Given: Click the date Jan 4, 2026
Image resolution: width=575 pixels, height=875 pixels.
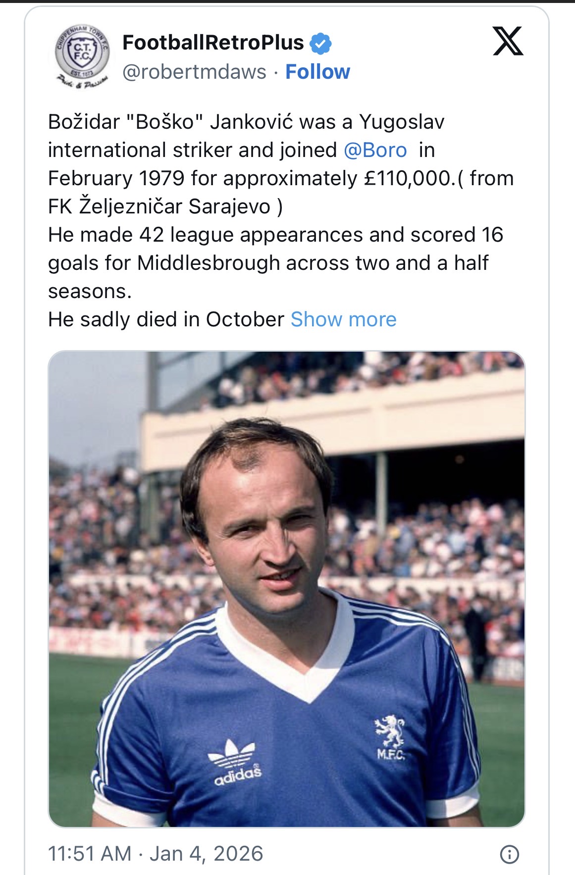Looking at the screenshot, I should tap(206, 854).
